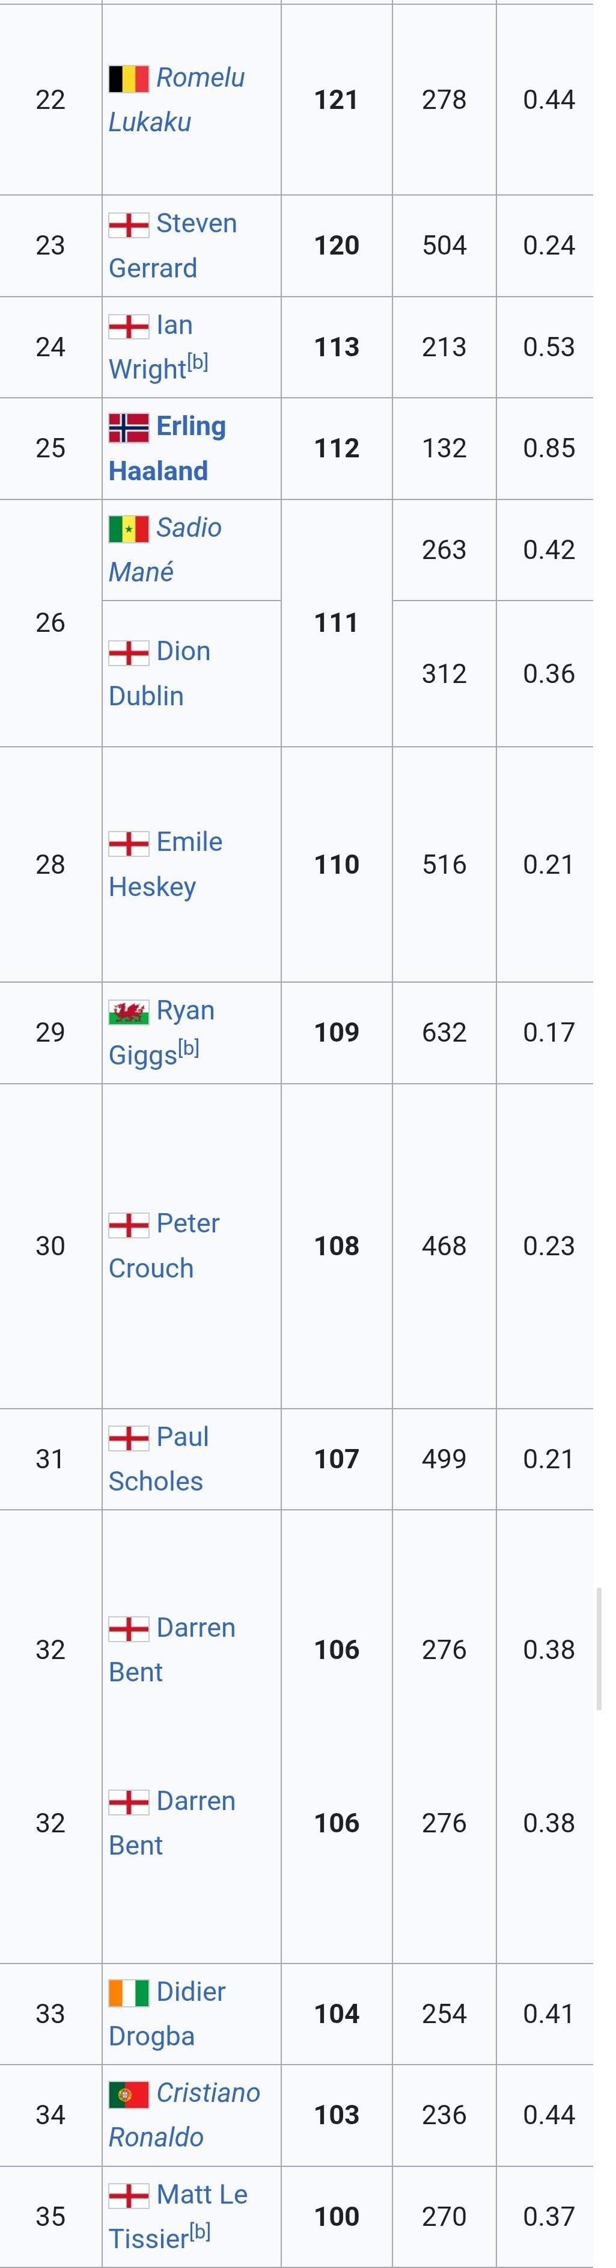Open the Didier Drogba link
616x2268 pixels.
(x=167, y=2013)
